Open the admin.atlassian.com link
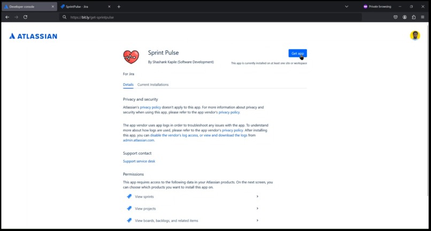This screenshot has height=231, width=431. pyautogui.click(x=138, y=140)
